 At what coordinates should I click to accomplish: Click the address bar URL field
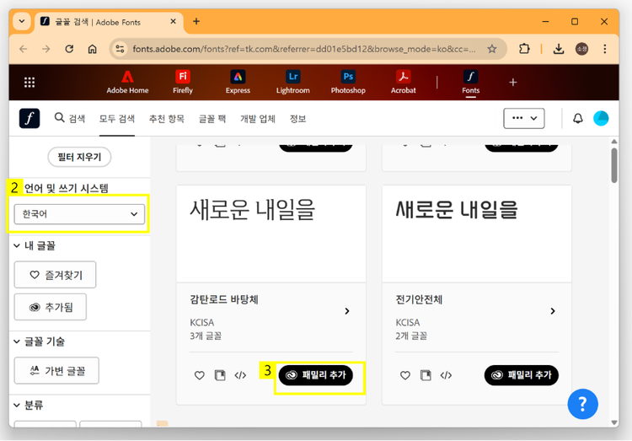(x=304, y=49)
